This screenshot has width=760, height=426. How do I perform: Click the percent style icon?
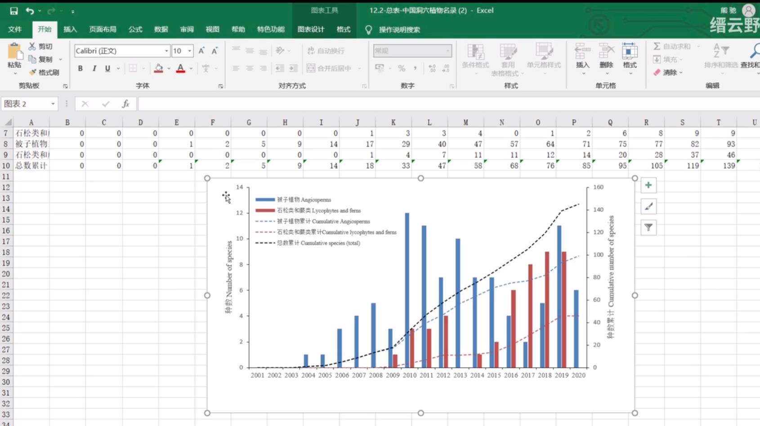pyautogui.click(x=402, y=68)
